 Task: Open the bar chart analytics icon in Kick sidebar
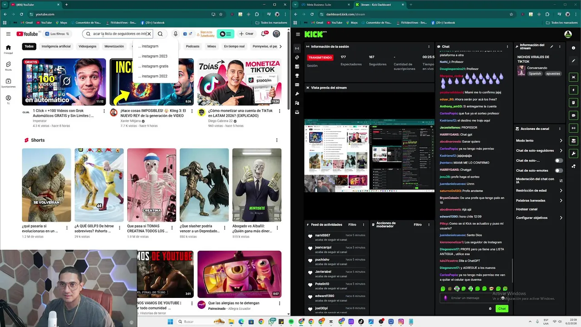297,66
